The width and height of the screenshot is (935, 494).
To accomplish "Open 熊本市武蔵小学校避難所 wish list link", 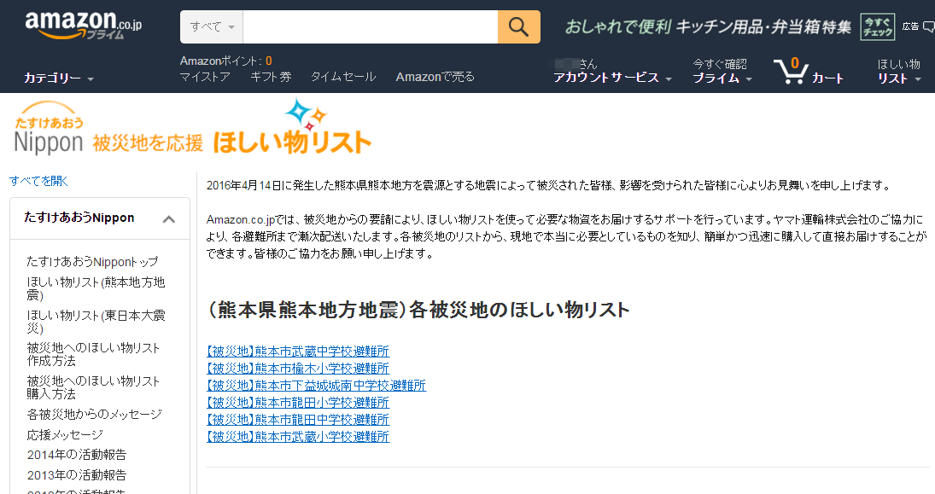I will tap(297, 437).
